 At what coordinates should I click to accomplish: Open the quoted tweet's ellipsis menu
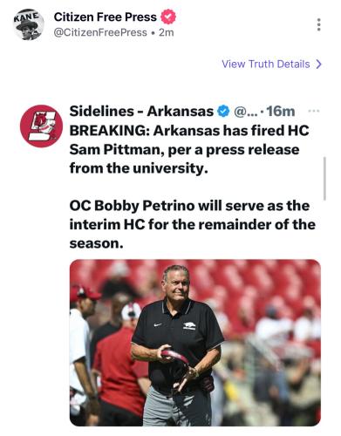click(x=314, y=111)
